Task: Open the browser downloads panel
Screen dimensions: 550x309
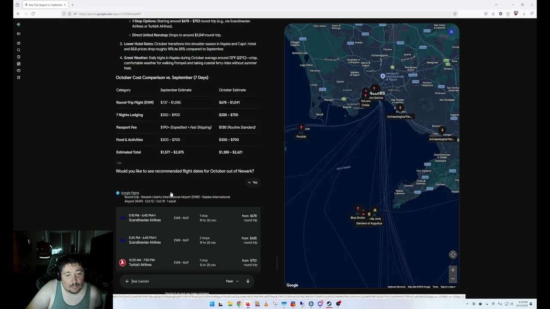Action: coord(493,14)
